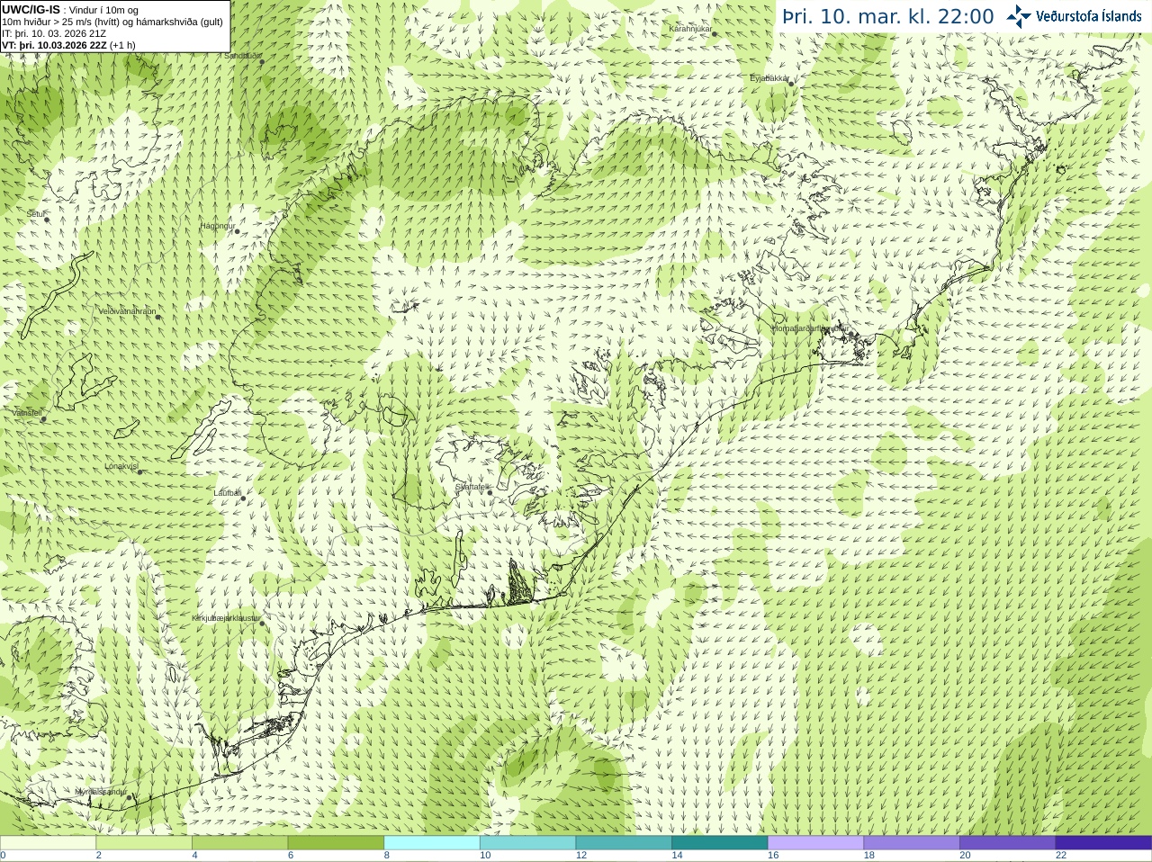Screen dimensions: 1152x862
Task: Click the legend value 10
Action: (x=485, y=856)
